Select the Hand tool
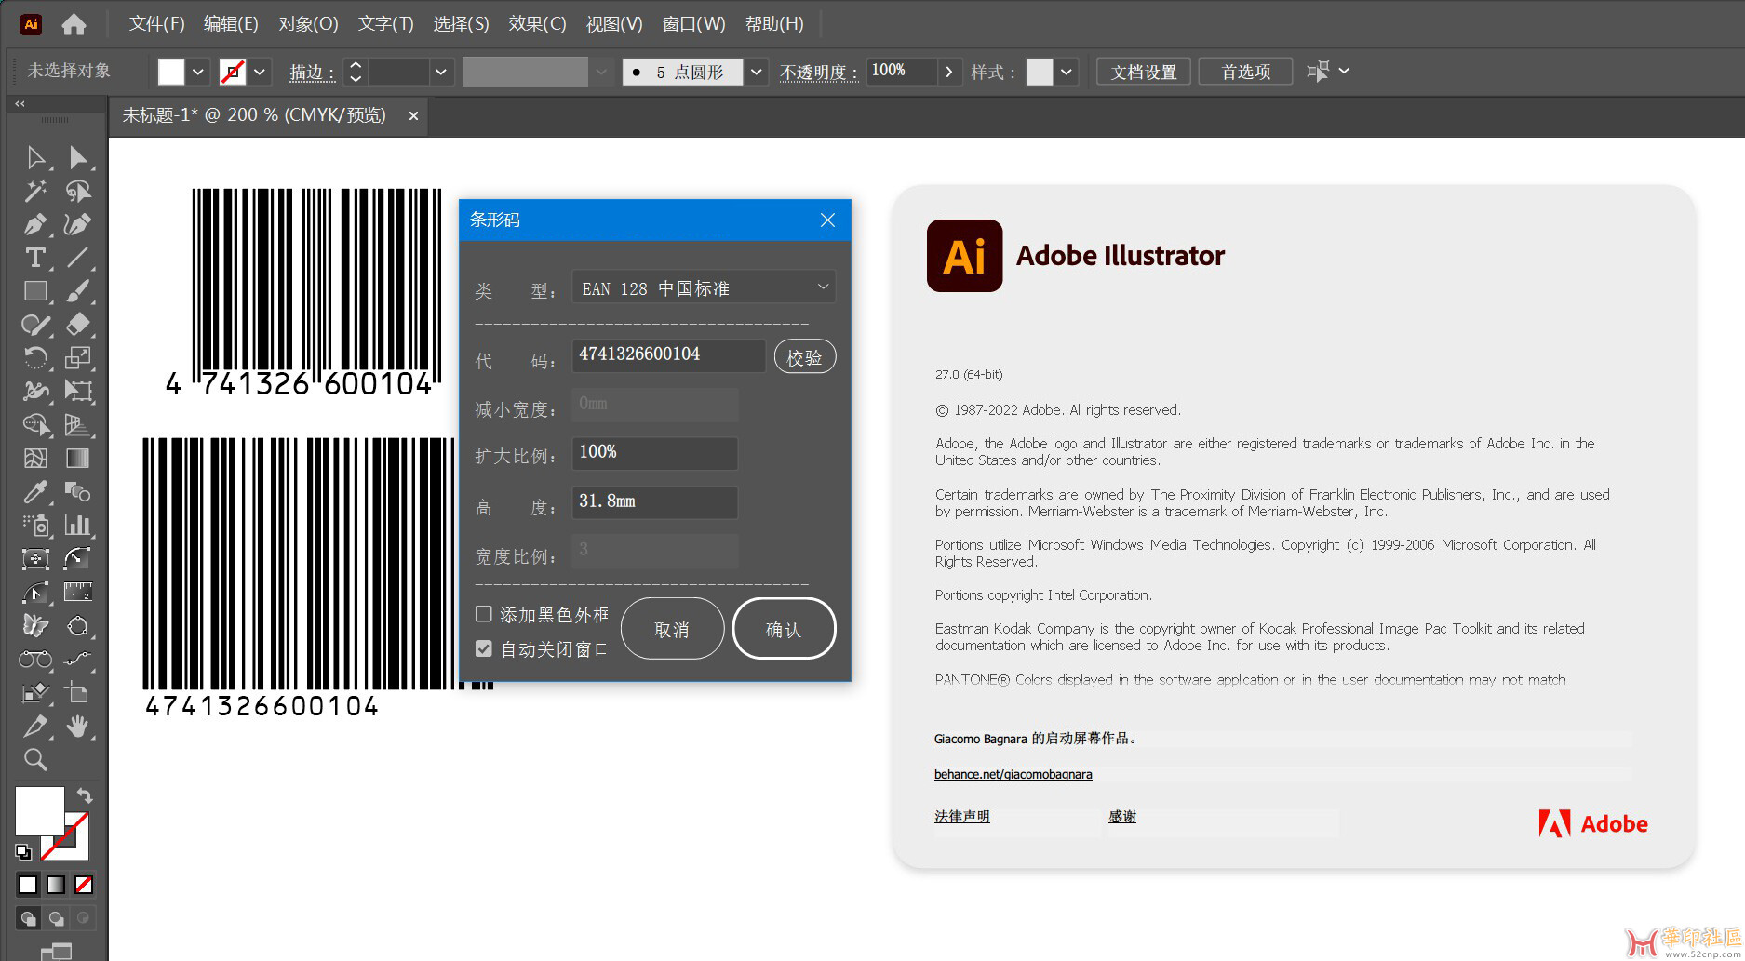1745x961 pixels. point(78,726)
